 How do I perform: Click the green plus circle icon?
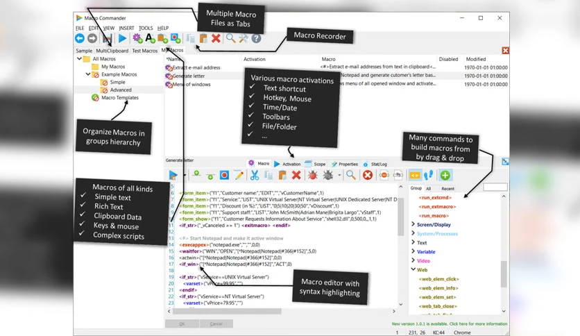coord(445,175)
